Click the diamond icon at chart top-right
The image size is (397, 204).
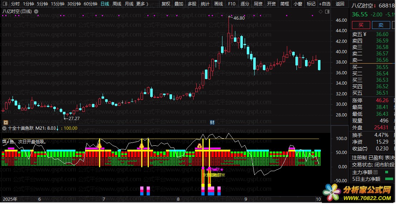click(320, 12)
